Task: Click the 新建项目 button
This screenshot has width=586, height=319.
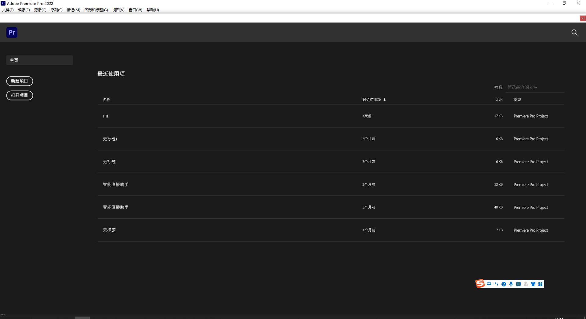Action: [20, 81]
